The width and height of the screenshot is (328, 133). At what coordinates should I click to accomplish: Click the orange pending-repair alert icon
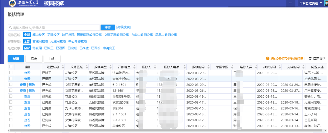click(x=268, y=59)
